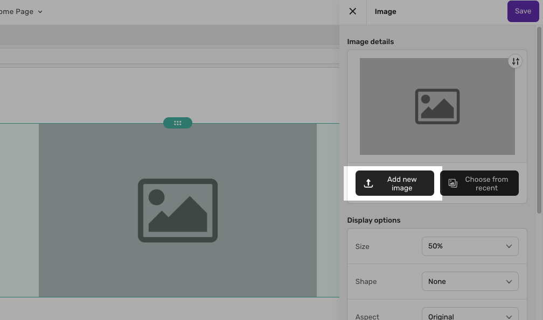
Task: Click the Shape dropdown chevron arrow
Action: 509,282
